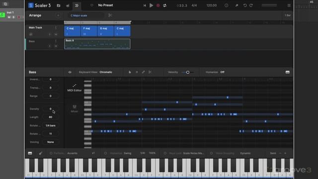Image resolution: width=318 pixels, height=179 pixels.
Task: Open the C Major scale selector
Action: [86, 15]
